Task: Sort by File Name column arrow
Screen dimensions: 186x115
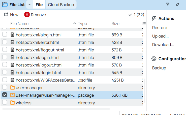Action: coord(74,23)
